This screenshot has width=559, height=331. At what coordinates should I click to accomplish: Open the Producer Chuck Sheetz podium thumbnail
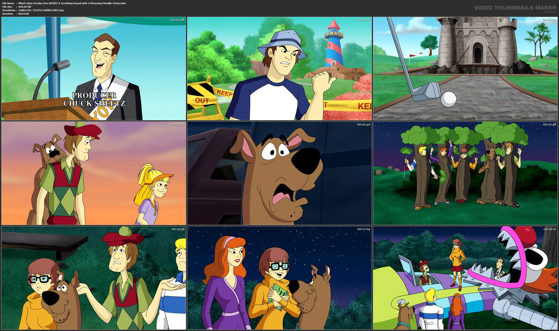[93, 68]
